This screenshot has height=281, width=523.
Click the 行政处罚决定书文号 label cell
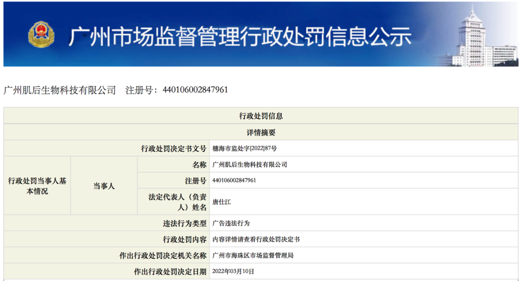point(173,149)
